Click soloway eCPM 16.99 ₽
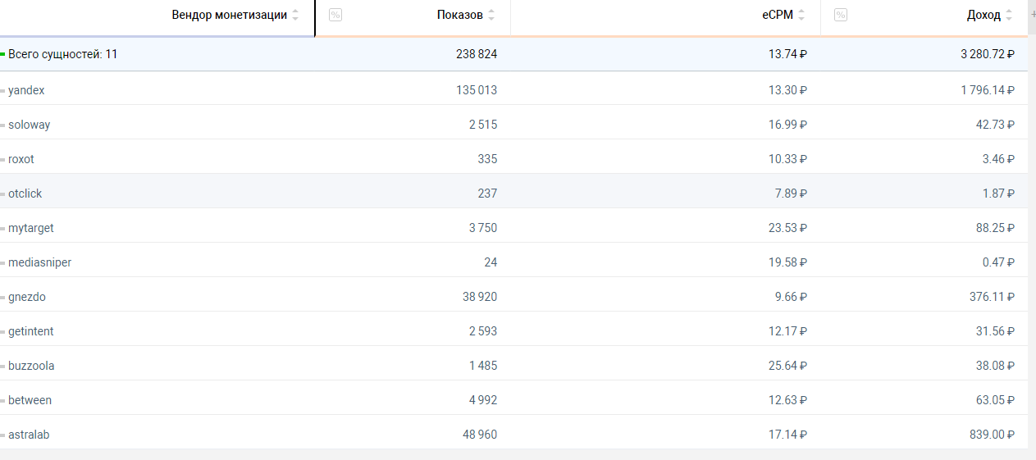The width and height of the screenshot is (1036, 460). coord(788,125)
